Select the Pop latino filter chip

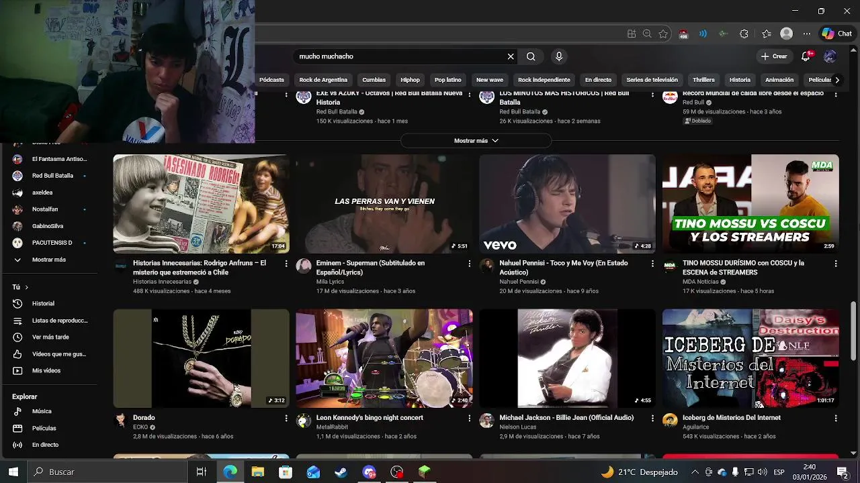(x=448, y=80)
